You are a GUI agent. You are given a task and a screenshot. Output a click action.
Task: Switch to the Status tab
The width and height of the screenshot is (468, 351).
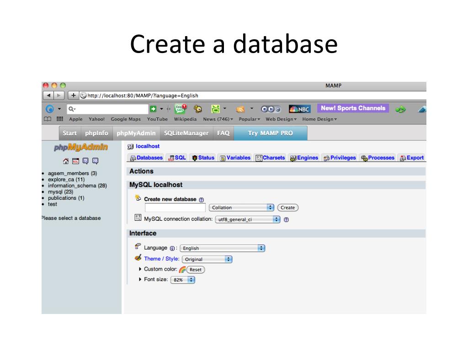click(x=203, y=158)
